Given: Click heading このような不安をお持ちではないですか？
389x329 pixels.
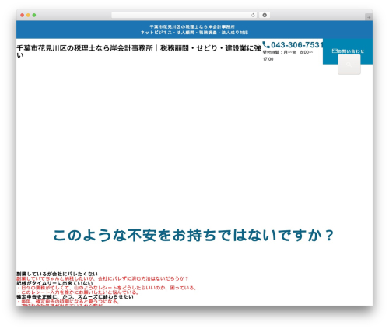Looking at the screenshot, I should click(x=194, y=236).
